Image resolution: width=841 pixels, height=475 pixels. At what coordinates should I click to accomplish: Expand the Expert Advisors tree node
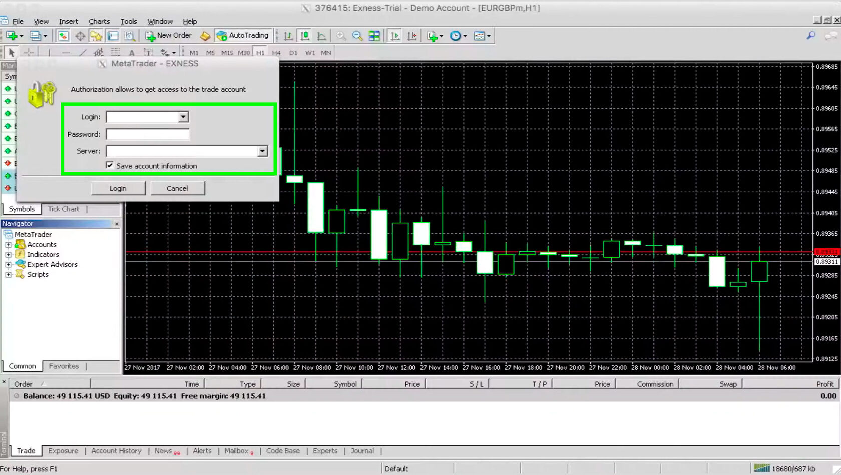[x=8, y=265]
